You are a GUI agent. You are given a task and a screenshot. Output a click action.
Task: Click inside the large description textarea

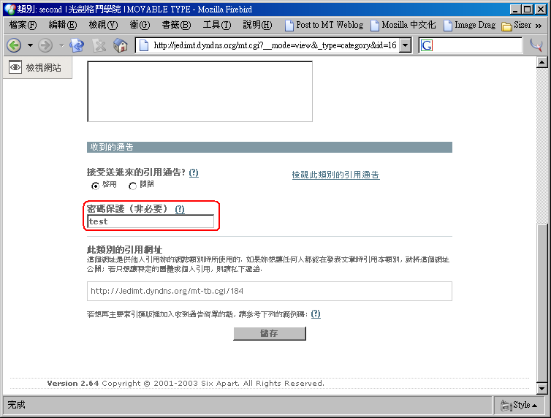point(199,91)
